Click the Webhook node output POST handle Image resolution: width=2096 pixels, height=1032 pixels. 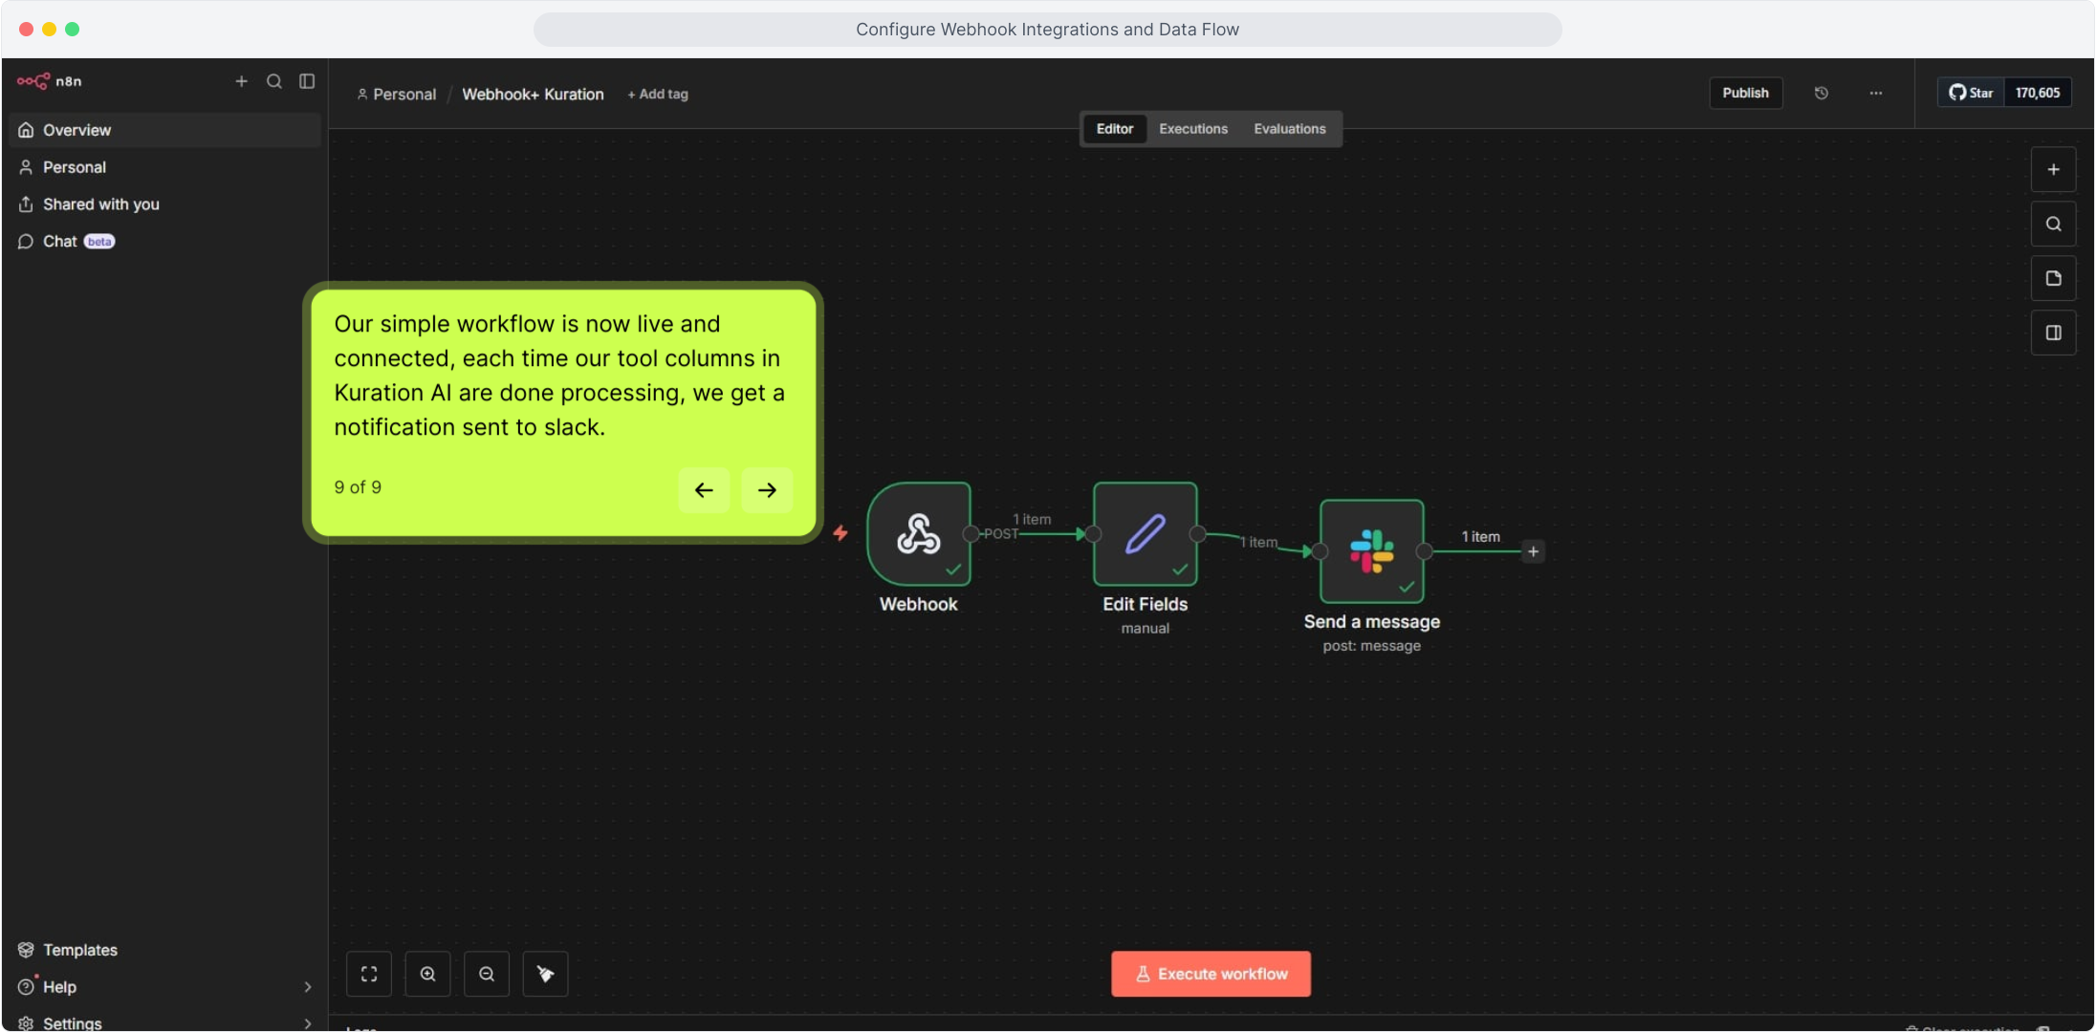pos(972,534)
